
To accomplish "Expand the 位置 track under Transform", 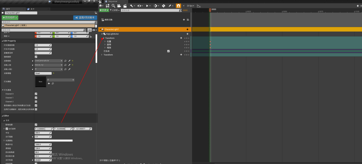I will click(105, 41).
